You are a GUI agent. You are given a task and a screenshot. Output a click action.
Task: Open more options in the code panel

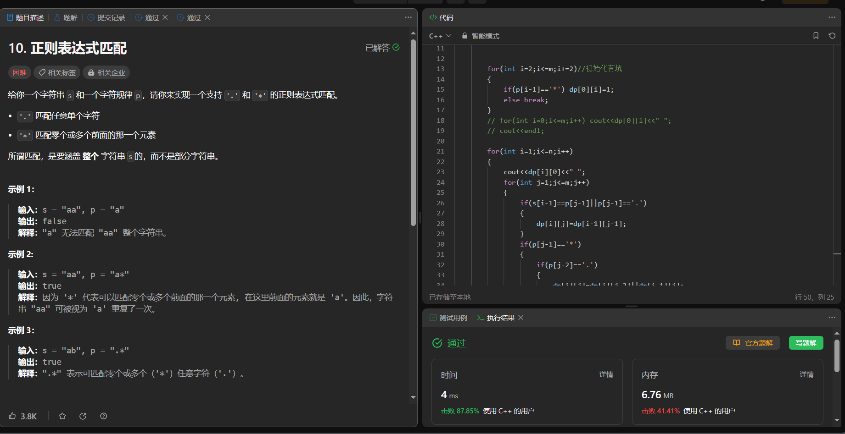(832, 17)
